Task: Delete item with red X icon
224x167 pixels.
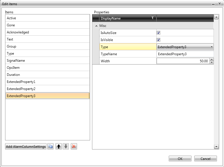Action: (x=74, y=146)
